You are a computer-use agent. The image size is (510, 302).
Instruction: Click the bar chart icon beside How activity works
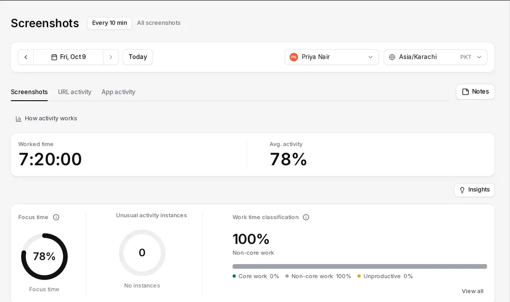tap(19, 119)
